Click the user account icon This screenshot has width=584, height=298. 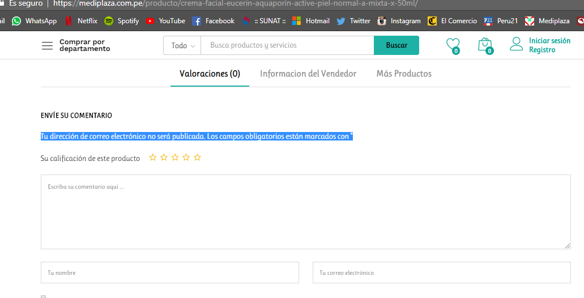point(517,44)
